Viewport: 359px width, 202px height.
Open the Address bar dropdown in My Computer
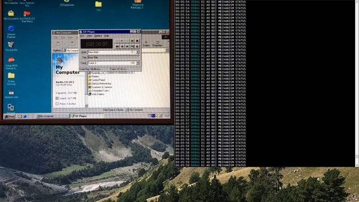[x=167, y=50]
